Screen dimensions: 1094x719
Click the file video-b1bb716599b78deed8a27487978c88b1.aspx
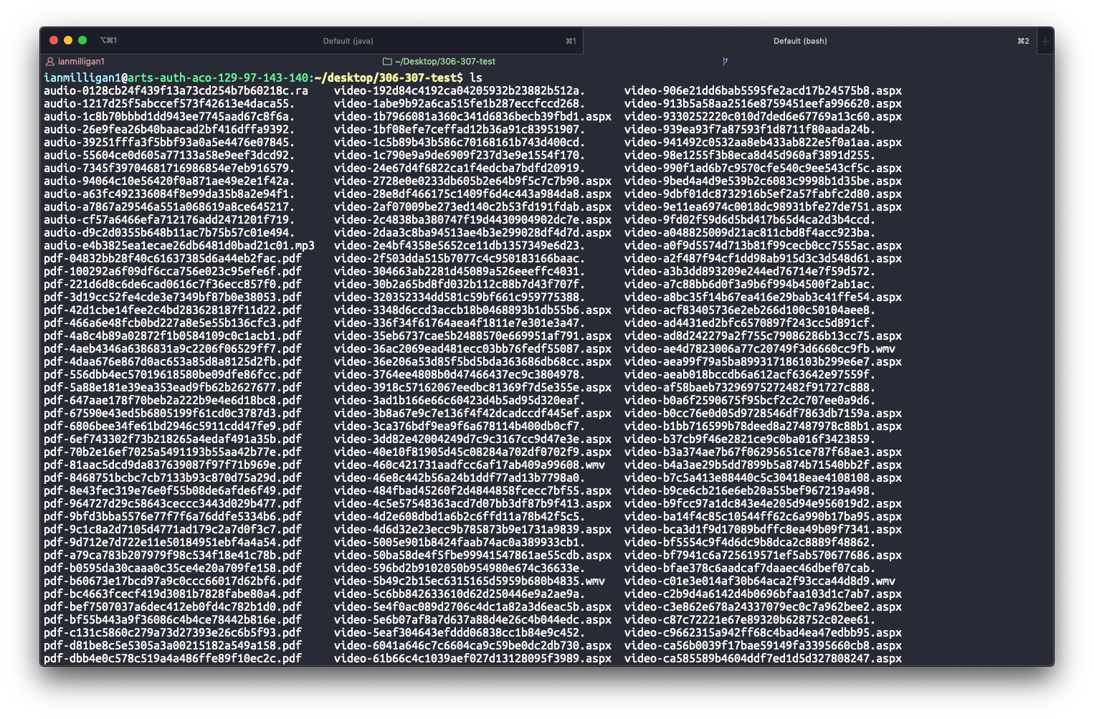click(x=763, y=427)
